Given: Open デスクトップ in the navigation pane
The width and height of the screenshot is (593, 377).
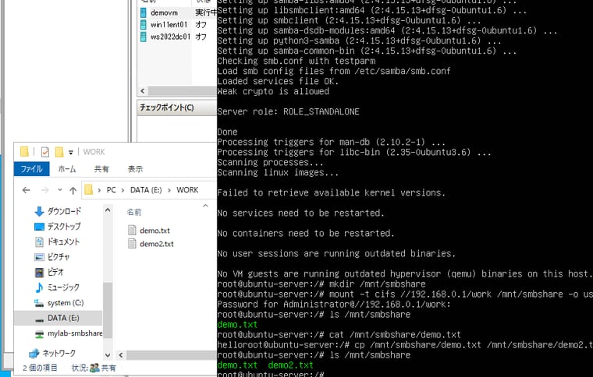Looking at the screenshot, I should pyautogui.click(x=58, y=227).
